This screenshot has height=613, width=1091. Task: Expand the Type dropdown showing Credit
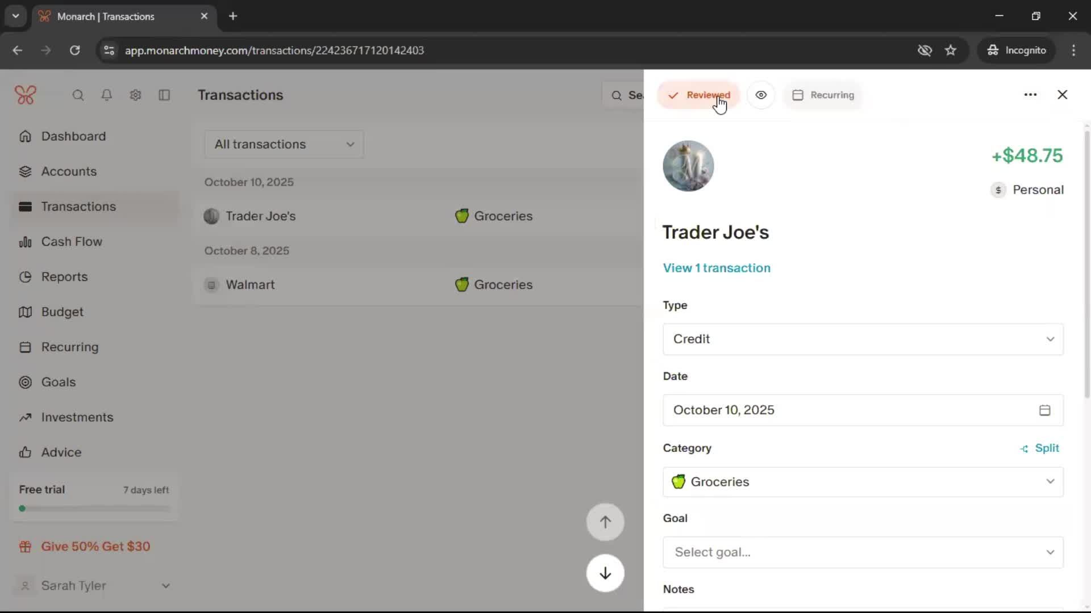863,339
